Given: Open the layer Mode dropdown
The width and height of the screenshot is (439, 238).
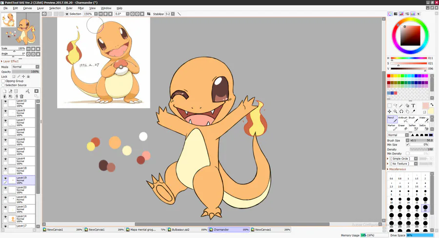Looking at the screenshot, I should [25, 67].
